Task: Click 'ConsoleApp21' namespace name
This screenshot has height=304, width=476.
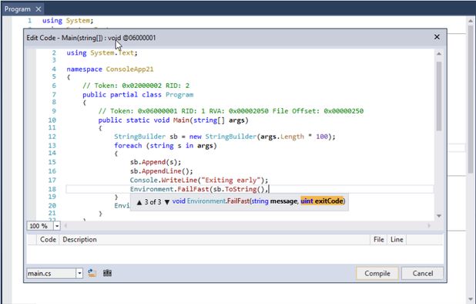Action: pyautogui.click(x=129, y=69)
